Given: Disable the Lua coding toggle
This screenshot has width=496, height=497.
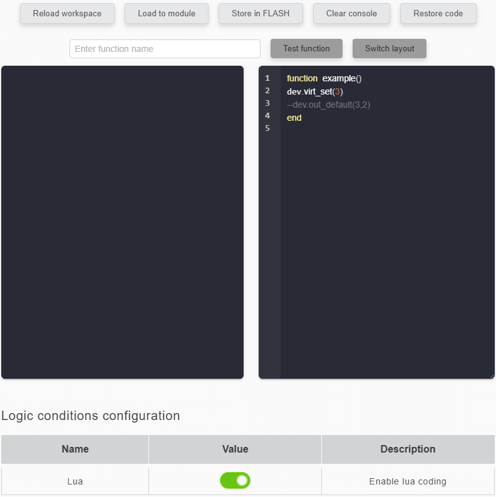Looking at the screenshot, I should click(x=235, y=481).
